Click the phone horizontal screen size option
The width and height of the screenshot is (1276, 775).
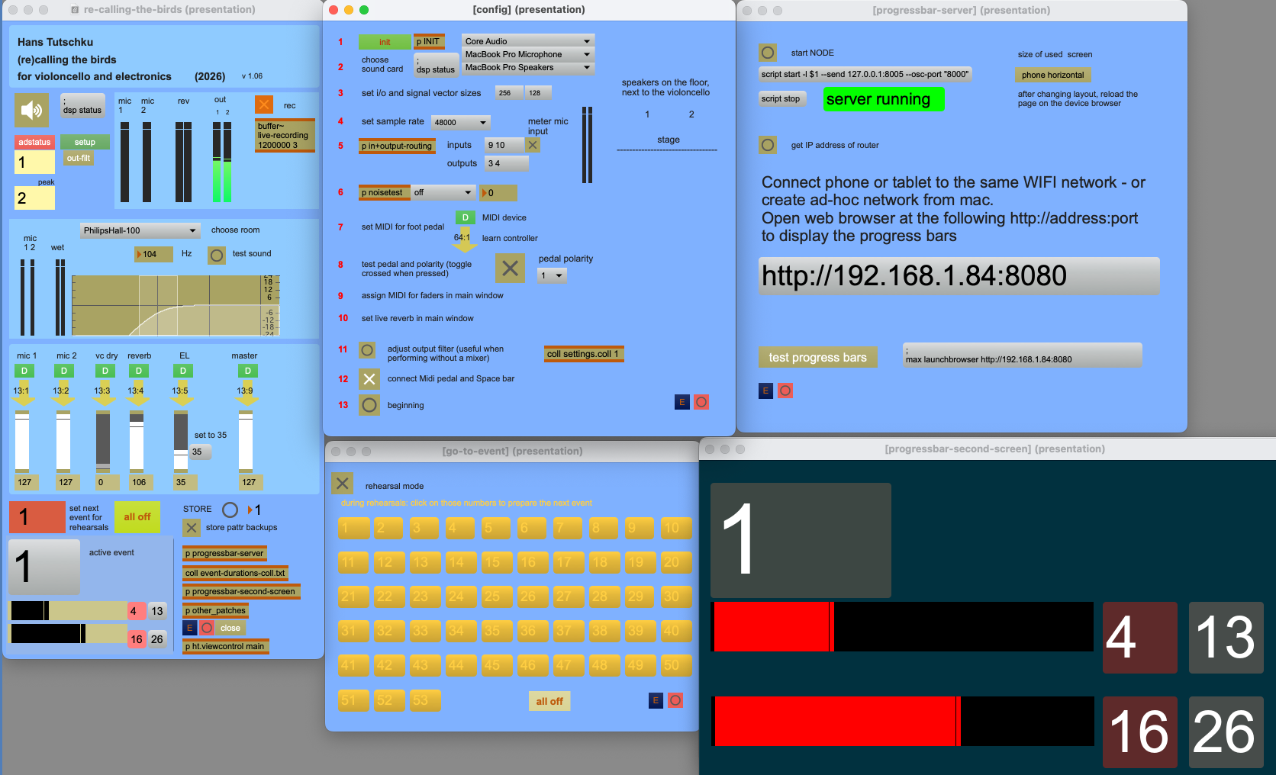coord(1052,75)
